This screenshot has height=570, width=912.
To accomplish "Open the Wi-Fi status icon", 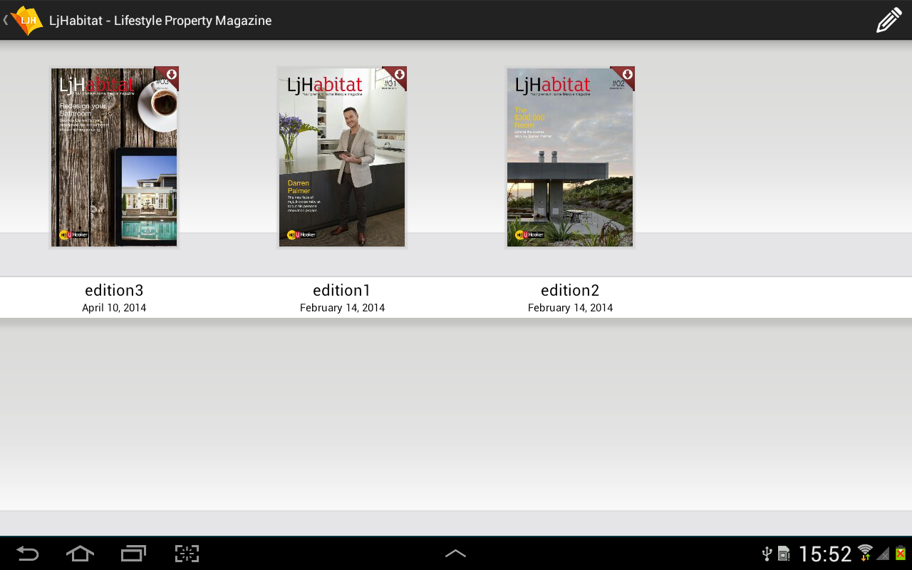I will pyautogui.click(x=865, y=553).
